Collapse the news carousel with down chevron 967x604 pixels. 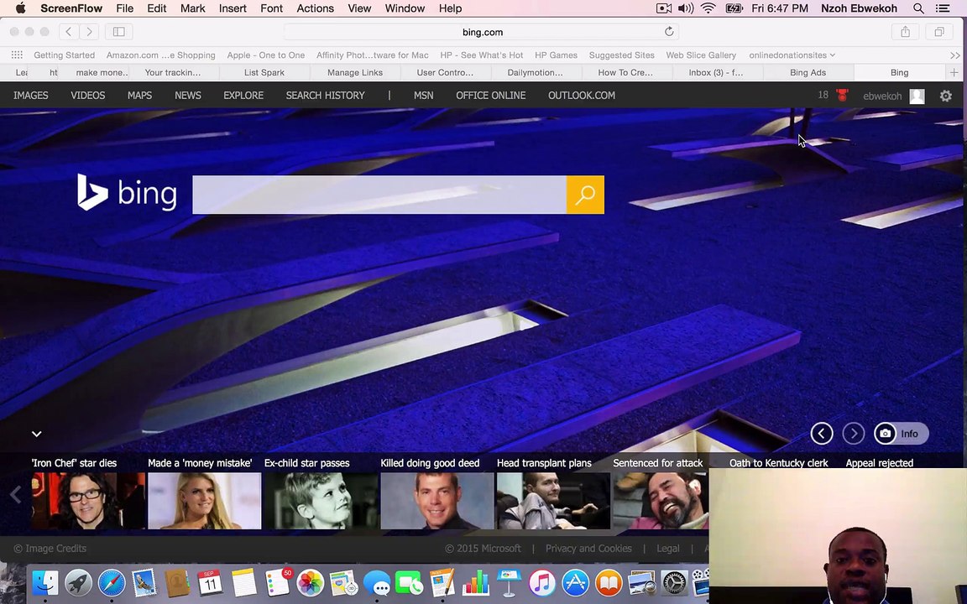coord(36,434)
